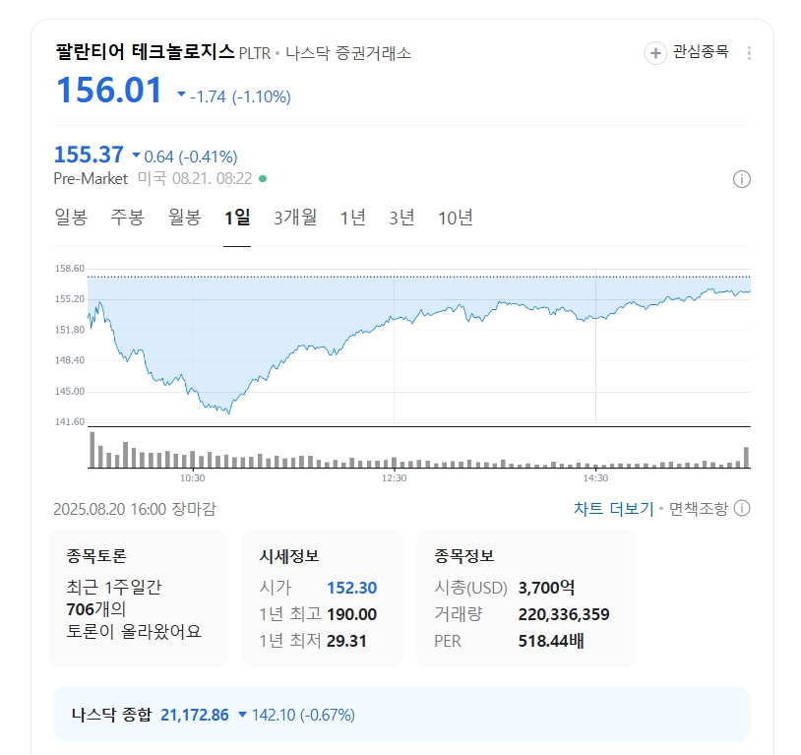The height and width of the screenshot is (755, 801).
Task: Open the 면책조항 link
Action: coord(699,509)
